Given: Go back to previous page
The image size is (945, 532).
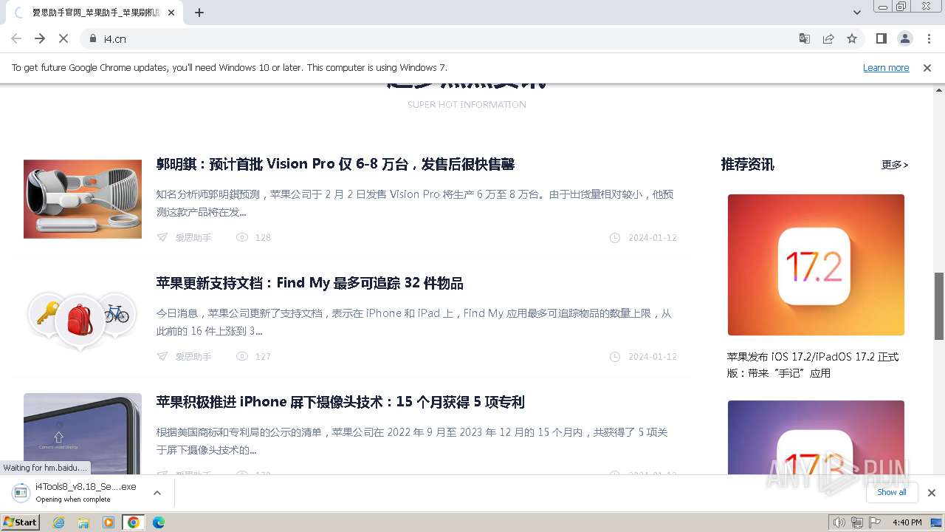Looking at the screenshot, I should click(16, 38).
